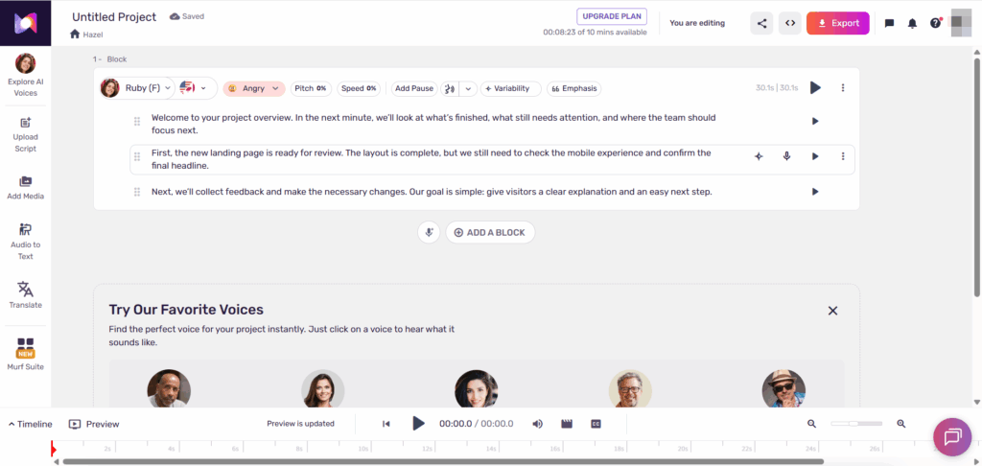982x466 pixels.
Task: Open the help question mark
Action: click(936, 23)
